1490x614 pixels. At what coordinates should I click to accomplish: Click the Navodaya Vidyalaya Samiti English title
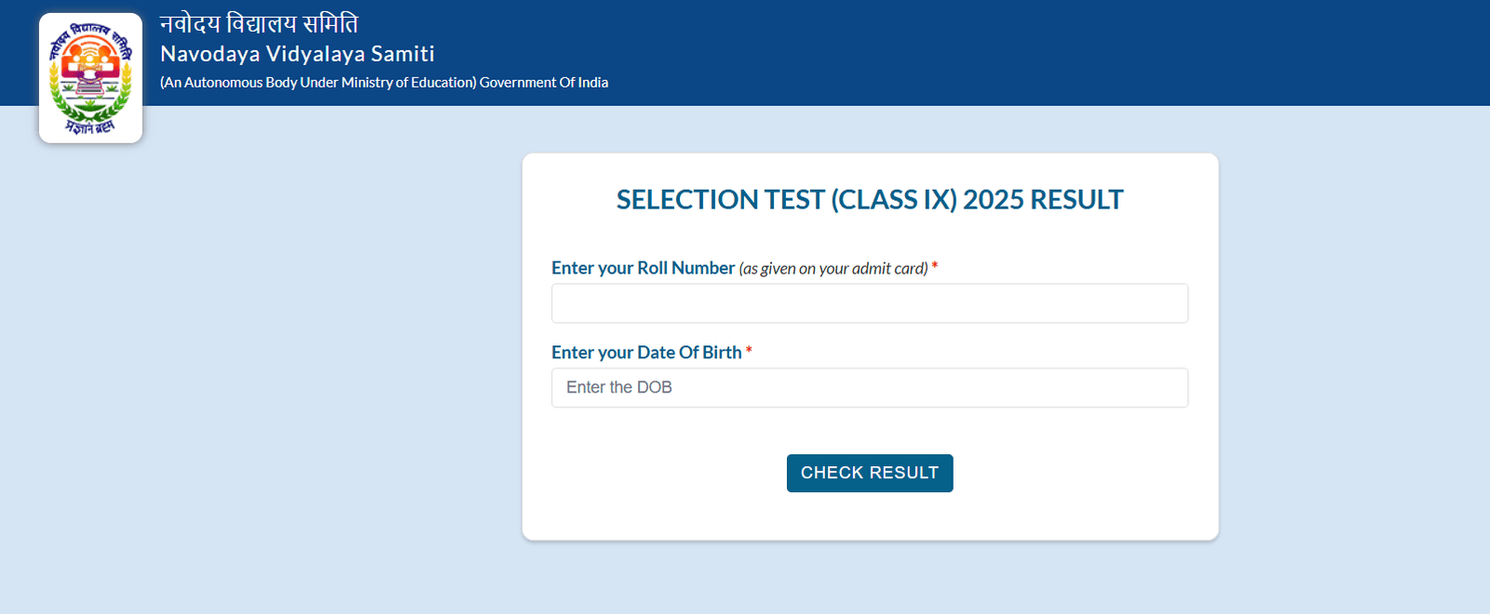tap(296, 54)
